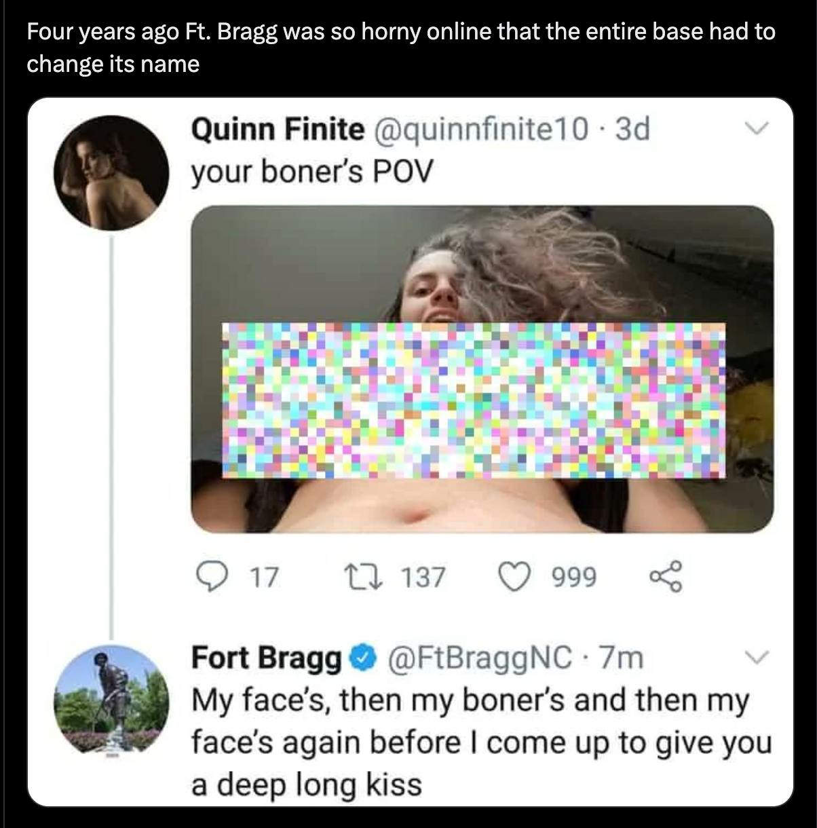Click the 7m timestamp on the reply
The width and height of the screenshot is (817, 828).
(622, 658)
